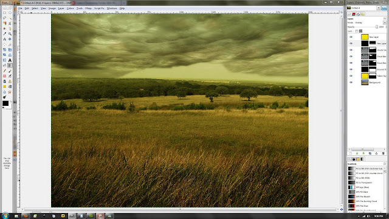The image size is (389, 219).
Task: Click the black foreground color swatch
Action: pos(5,103)
